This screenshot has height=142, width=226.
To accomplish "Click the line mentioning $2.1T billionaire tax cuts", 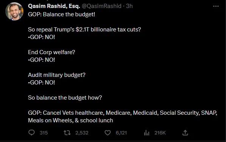I will pyautogui.click(x=84, y=30).
